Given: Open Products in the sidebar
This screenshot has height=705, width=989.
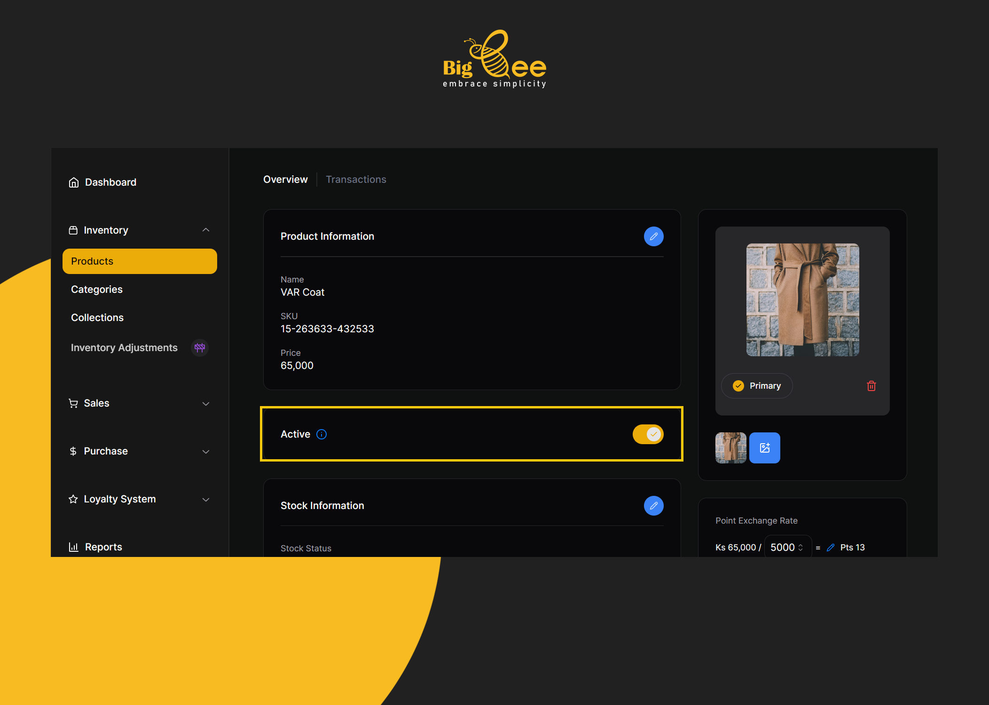Looking at the screenshot, I should click(140, 261).
